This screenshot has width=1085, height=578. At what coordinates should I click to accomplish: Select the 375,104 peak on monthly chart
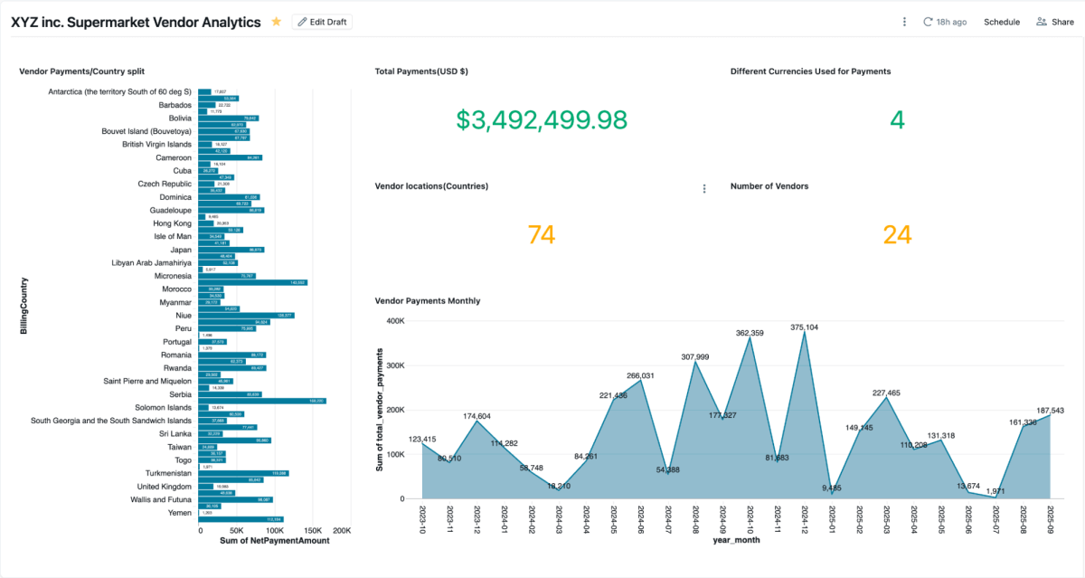(804, 333)
